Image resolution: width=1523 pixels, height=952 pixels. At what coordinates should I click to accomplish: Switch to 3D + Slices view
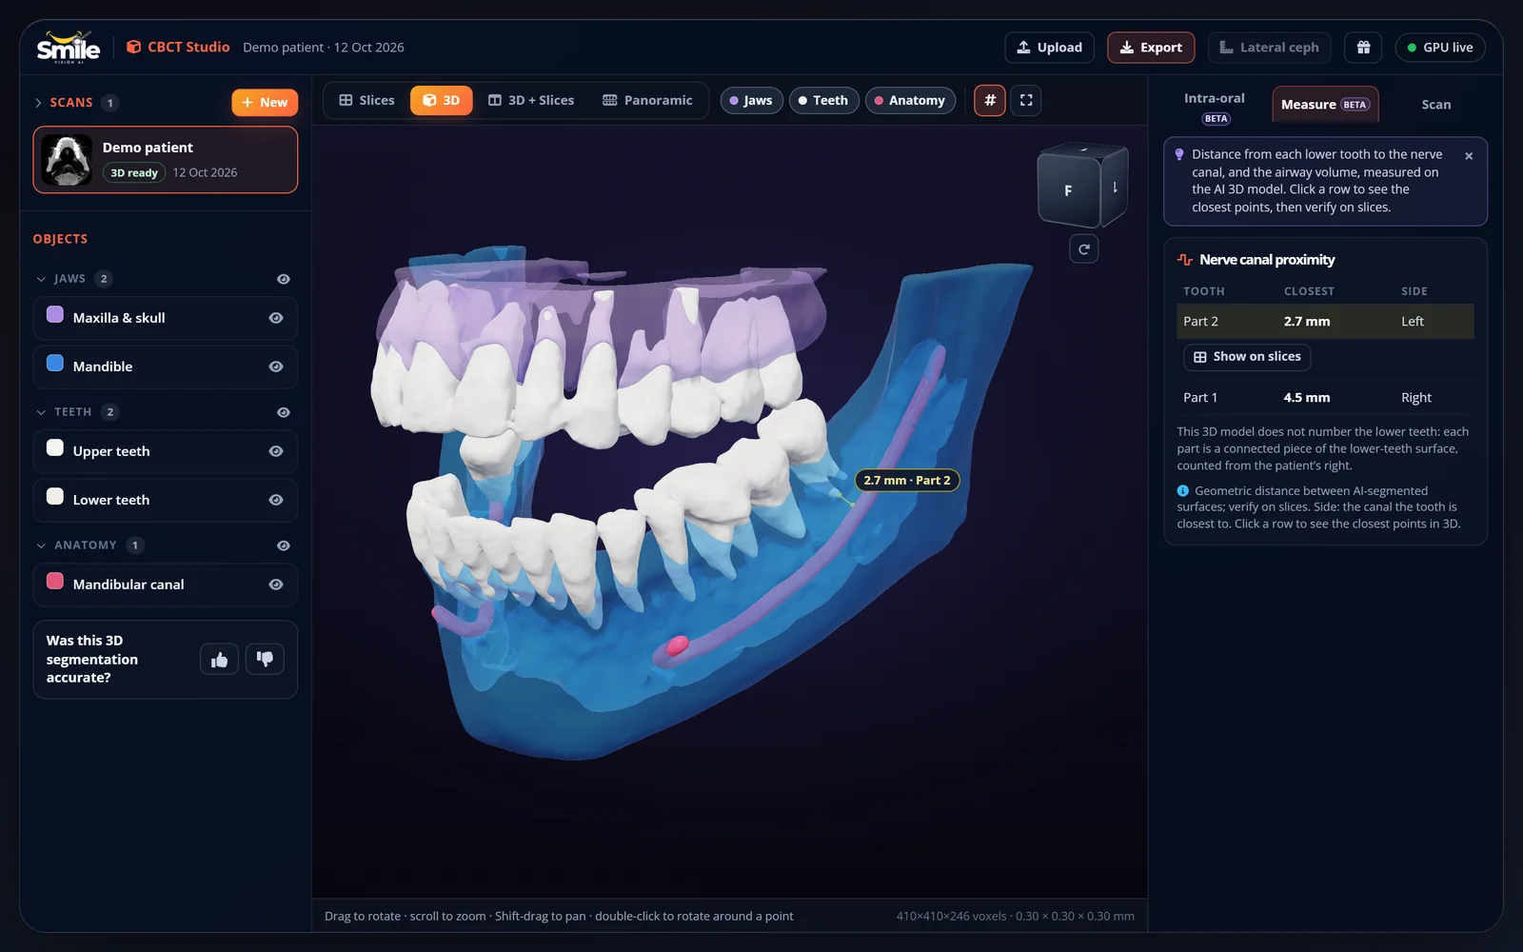point(531,100)
